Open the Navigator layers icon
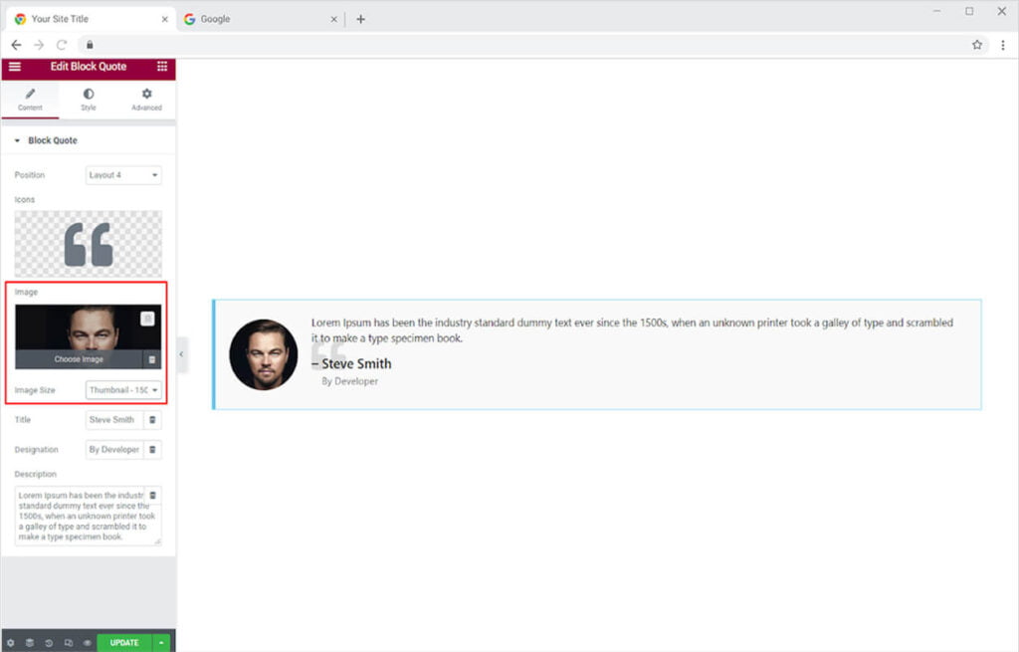Screen dimensions: 1019x652 click(x=30, y=643)
